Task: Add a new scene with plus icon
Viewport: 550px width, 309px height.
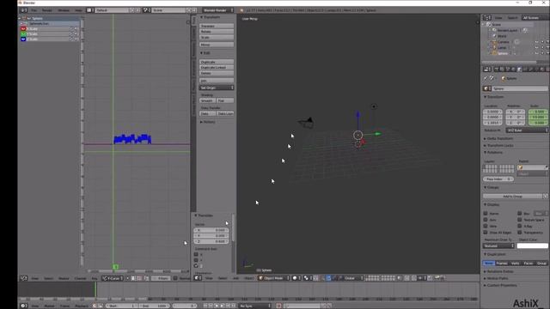Action: (189, 10)
